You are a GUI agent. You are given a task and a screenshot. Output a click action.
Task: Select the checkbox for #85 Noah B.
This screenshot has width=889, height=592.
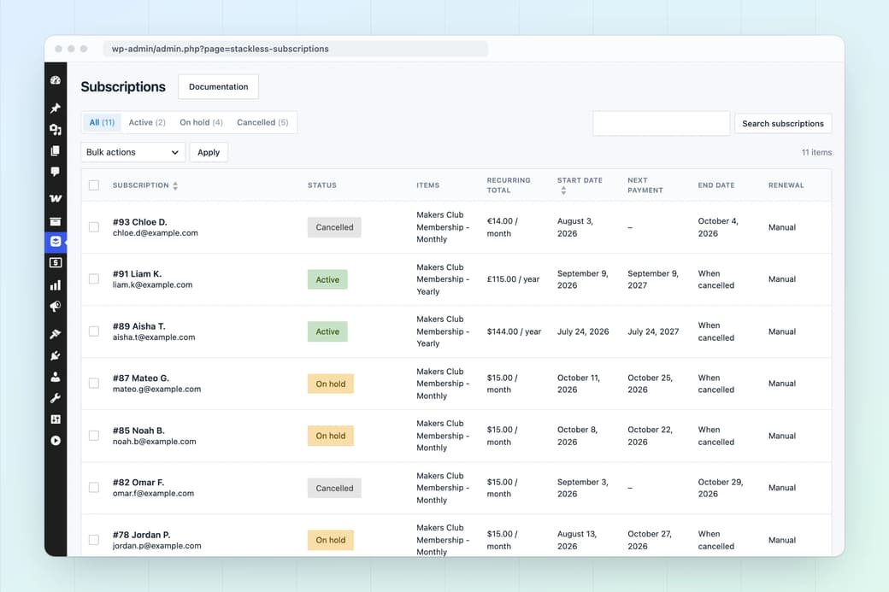click(x=94, y=436)
